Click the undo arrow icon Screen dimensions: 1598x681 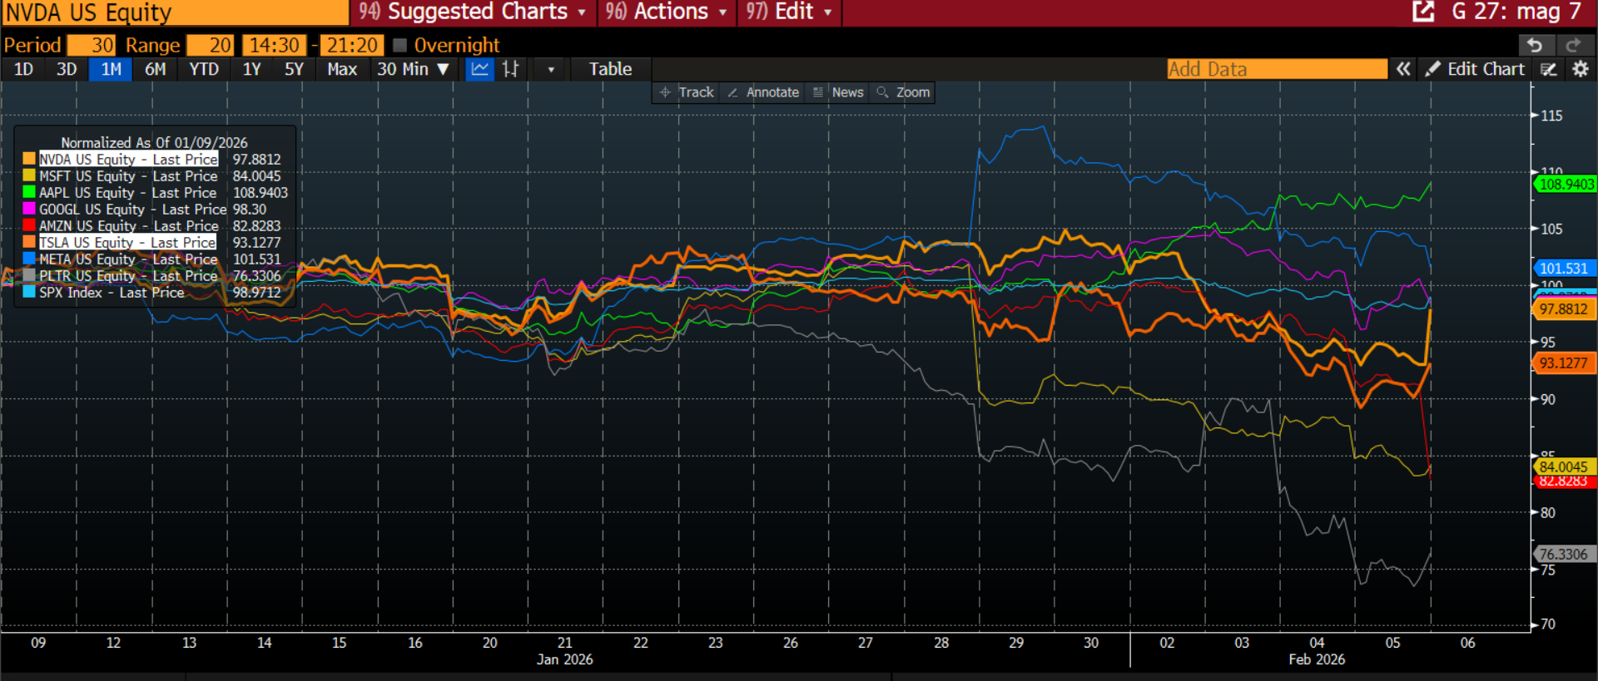point(1536,45)
